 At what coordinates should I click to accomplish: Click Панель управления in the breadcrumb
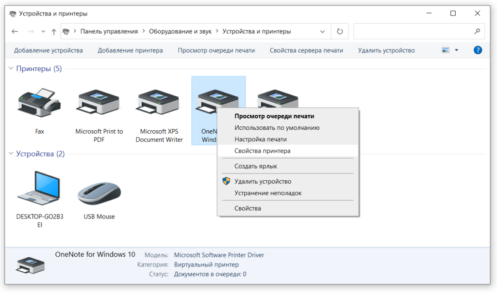pos(109,31)
